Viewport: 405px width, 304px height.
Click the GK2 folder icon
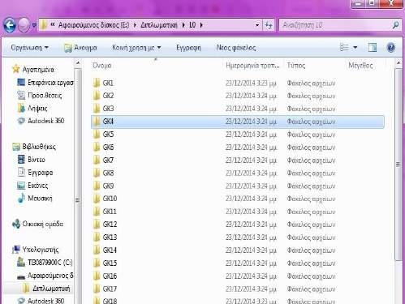(x=97, y=96)
